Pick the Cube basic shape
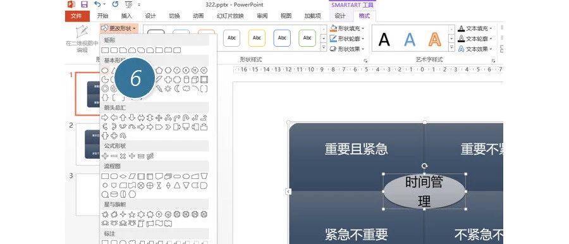 point(195,80)
